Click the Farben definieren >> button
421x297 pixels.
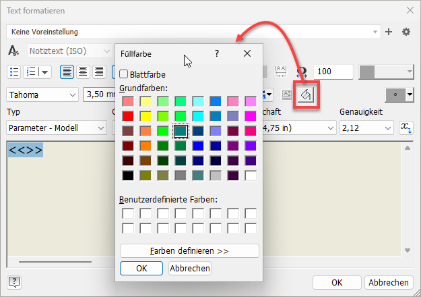pyautogui.click(x=189, y=250)
